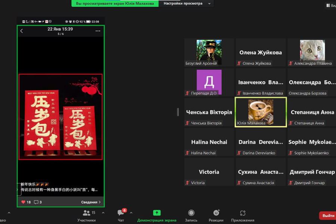The width and height of the screenshot is (336, 224).
Task: Click Victoria's muted microphone icon
Action: coord(187,183)
